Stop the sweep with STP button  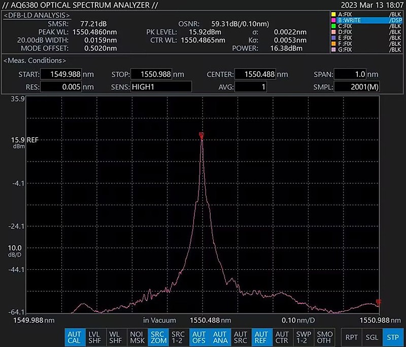click(392, 337)
